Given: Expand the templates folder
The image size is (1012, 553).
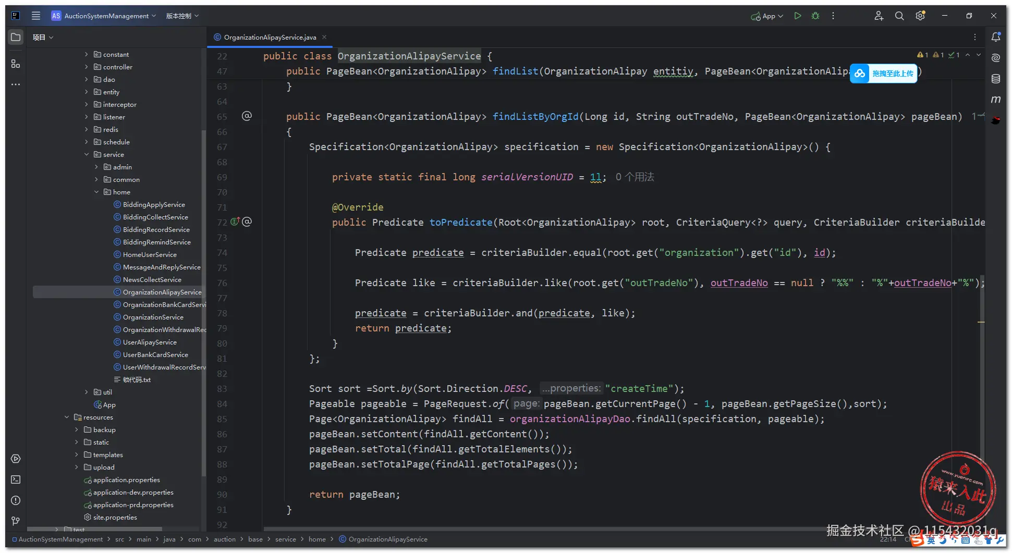Looking at the screenshot, I should pos(77,454).
